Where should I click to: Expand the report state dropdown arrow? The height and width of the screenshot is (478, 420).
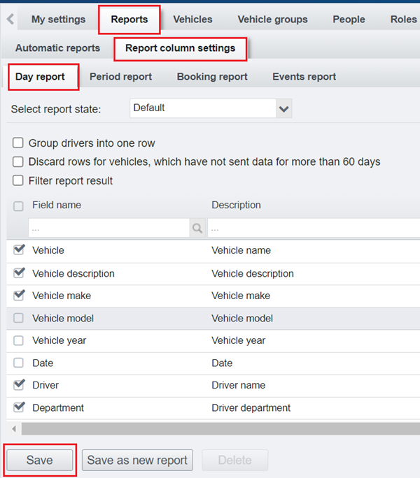tap(283, 108)
